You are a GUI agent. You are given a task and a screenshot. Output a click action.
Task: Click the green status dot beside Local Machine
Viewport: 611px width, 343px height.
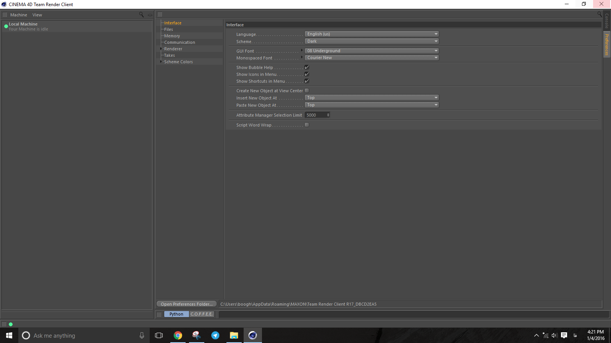(x=6, y=26)
